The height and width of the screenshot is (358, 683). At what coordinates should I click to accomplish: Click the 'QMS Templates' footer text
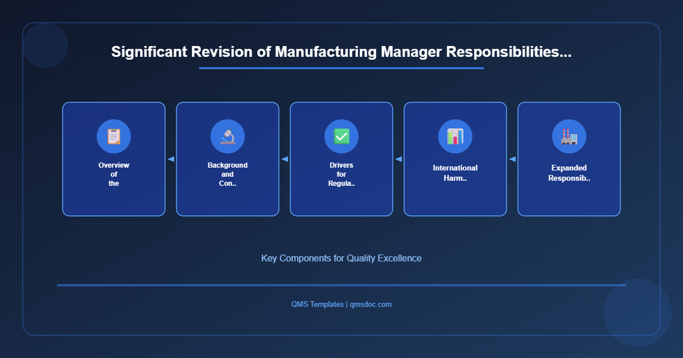pyautogui.click(x=316, y=304)
